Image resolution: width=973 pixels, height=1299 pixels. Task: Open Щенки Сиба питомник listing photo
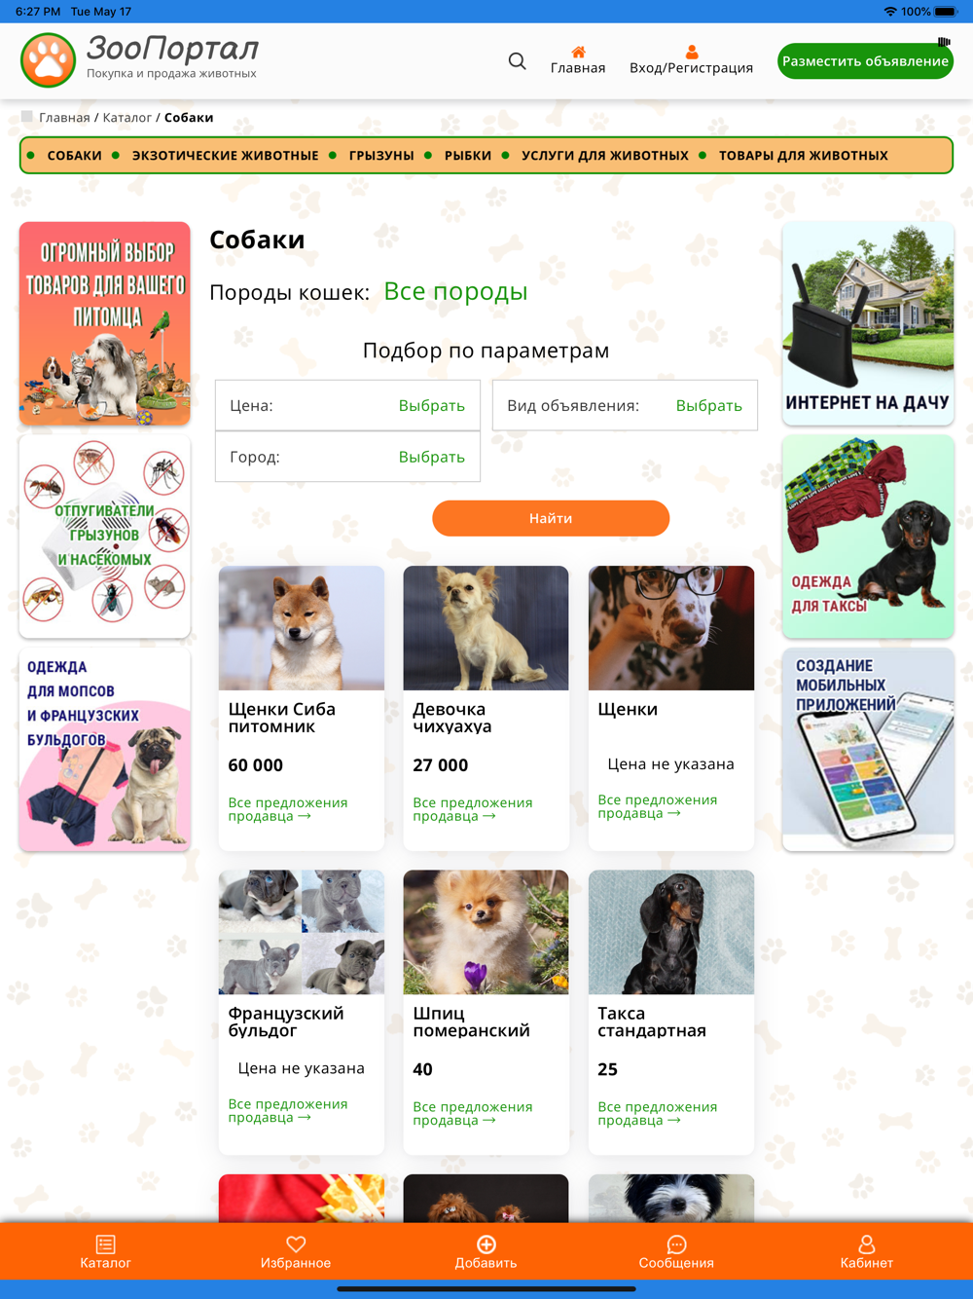(302, 628)
